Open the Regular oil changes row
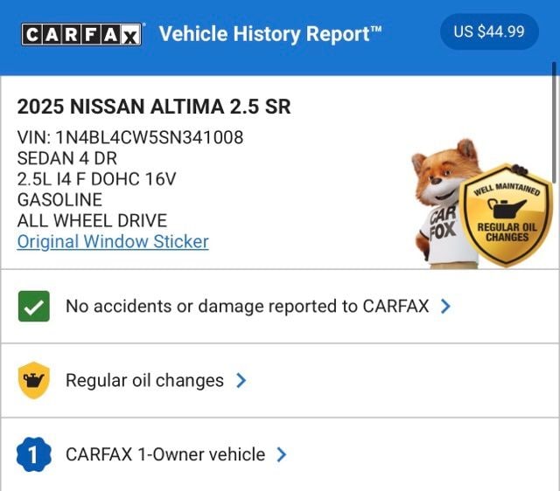The height and width of the screenshot is (491, 560). pyautogui.click(x=144, y=381)
